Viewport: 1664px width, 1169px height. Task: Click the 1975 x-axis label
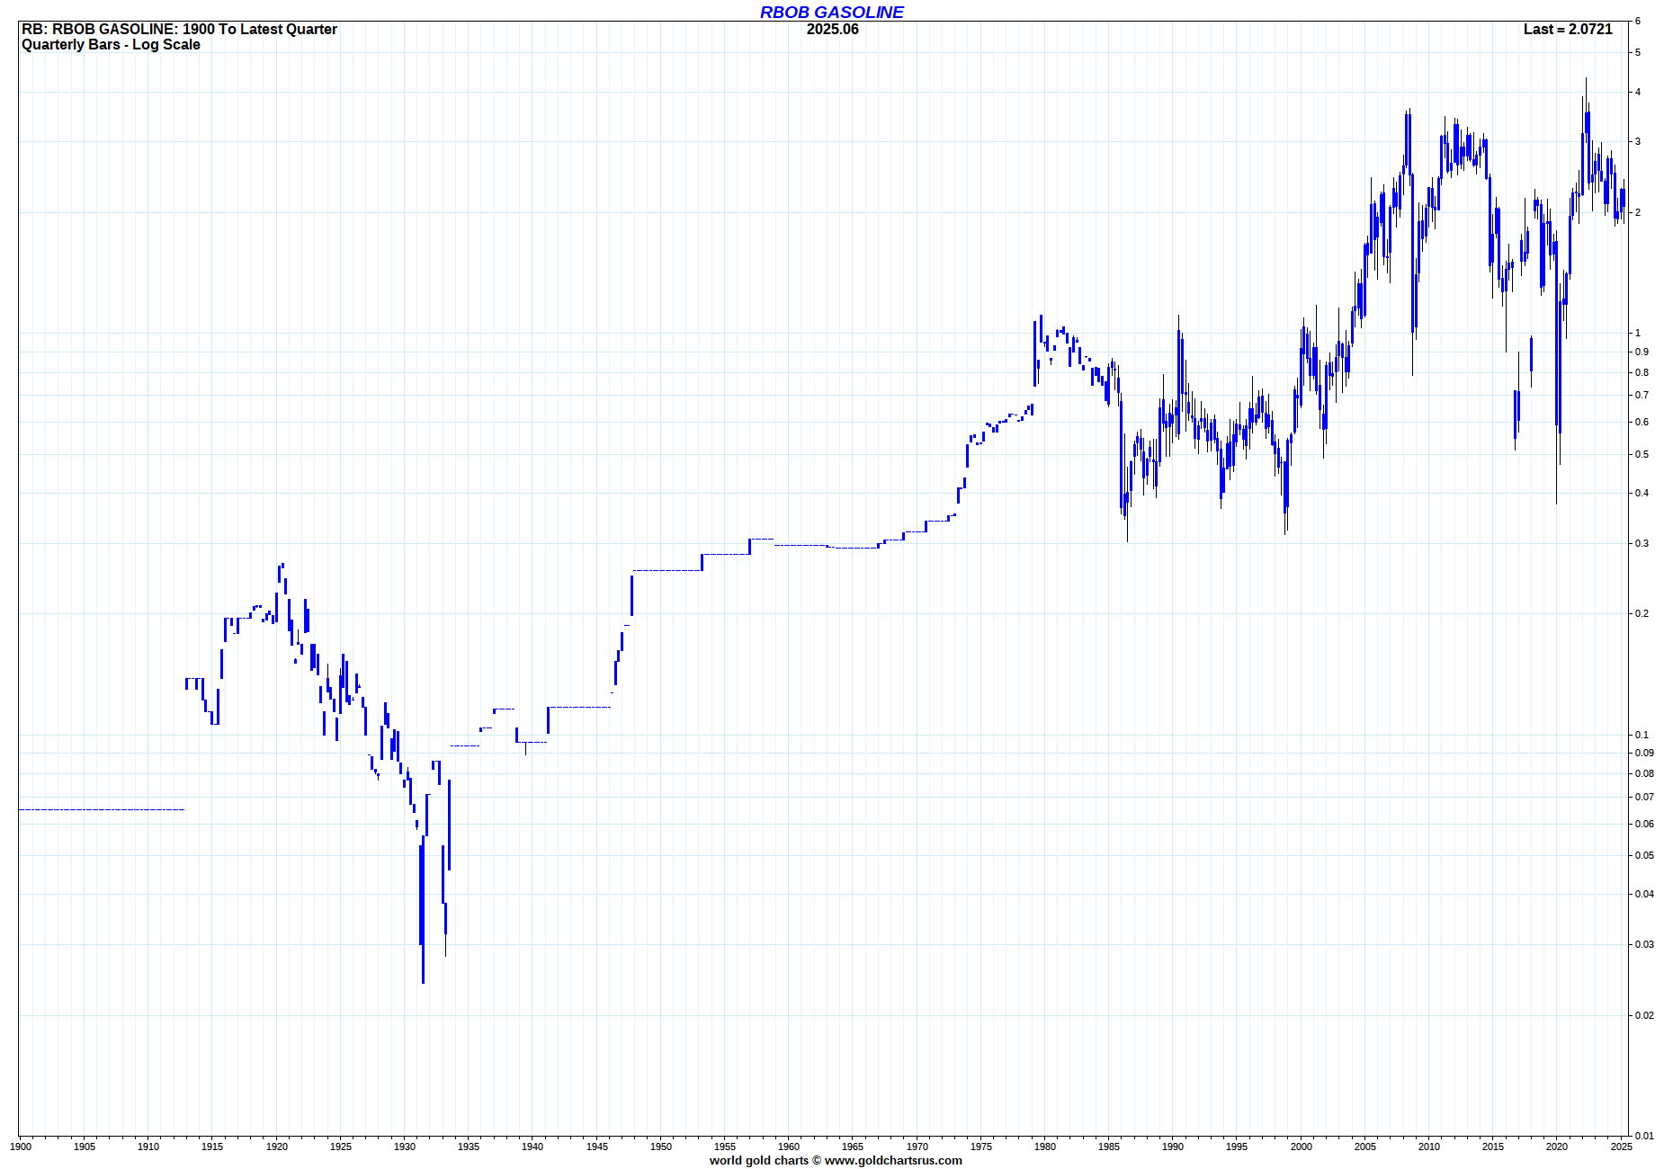(x=981, y=1146)
